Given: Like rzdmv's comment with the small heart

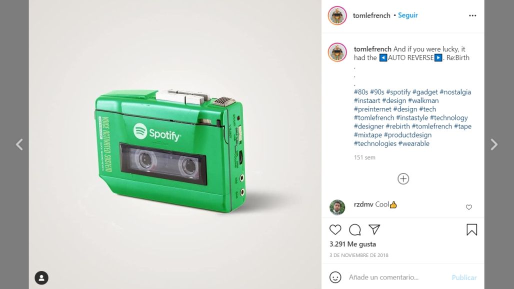Looking at the screenshot, I should pyautogui.click(x=469, y=207).
